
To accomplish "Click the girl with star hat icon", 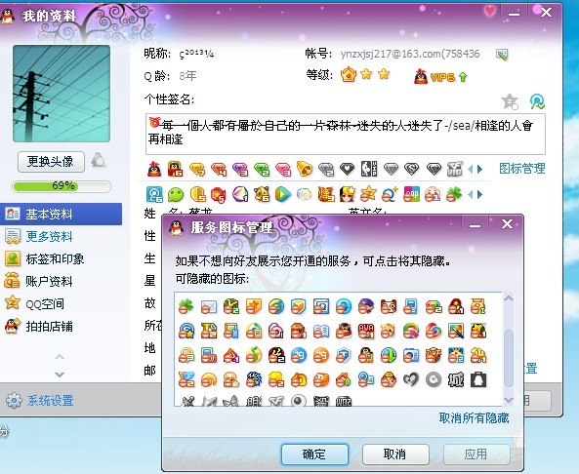I will (x=347, y=194).
